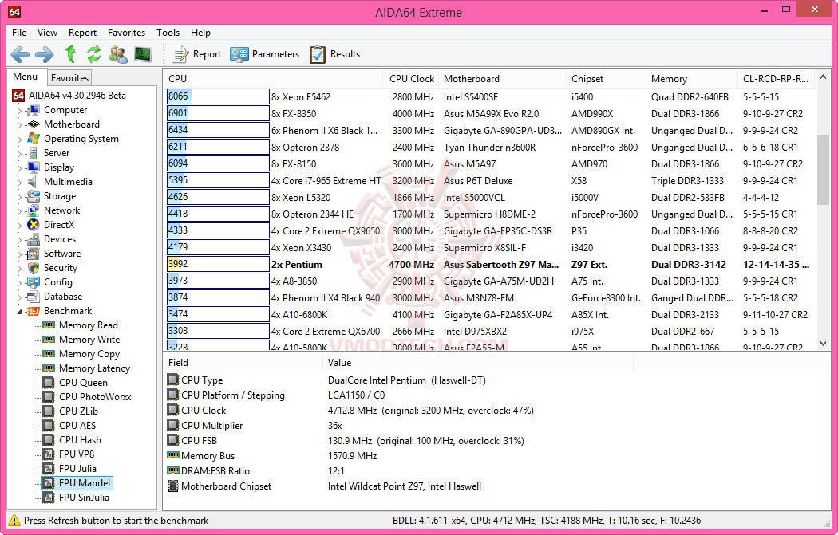Viewport: 838px width, 535px height.
Task: Select Memory Read benchmark icon
Action: pyautogui.click(x=49, y=325)
